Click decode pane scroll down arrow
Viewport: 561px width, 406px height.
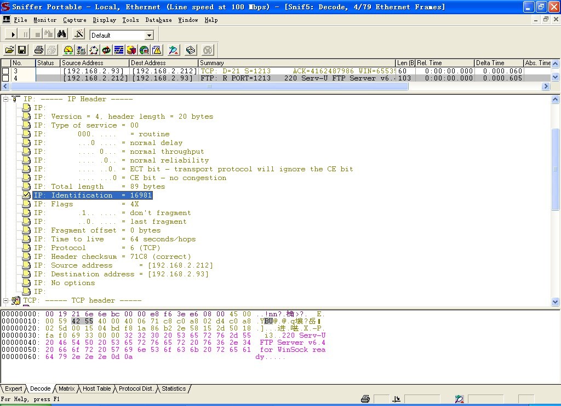pos(556,301)
